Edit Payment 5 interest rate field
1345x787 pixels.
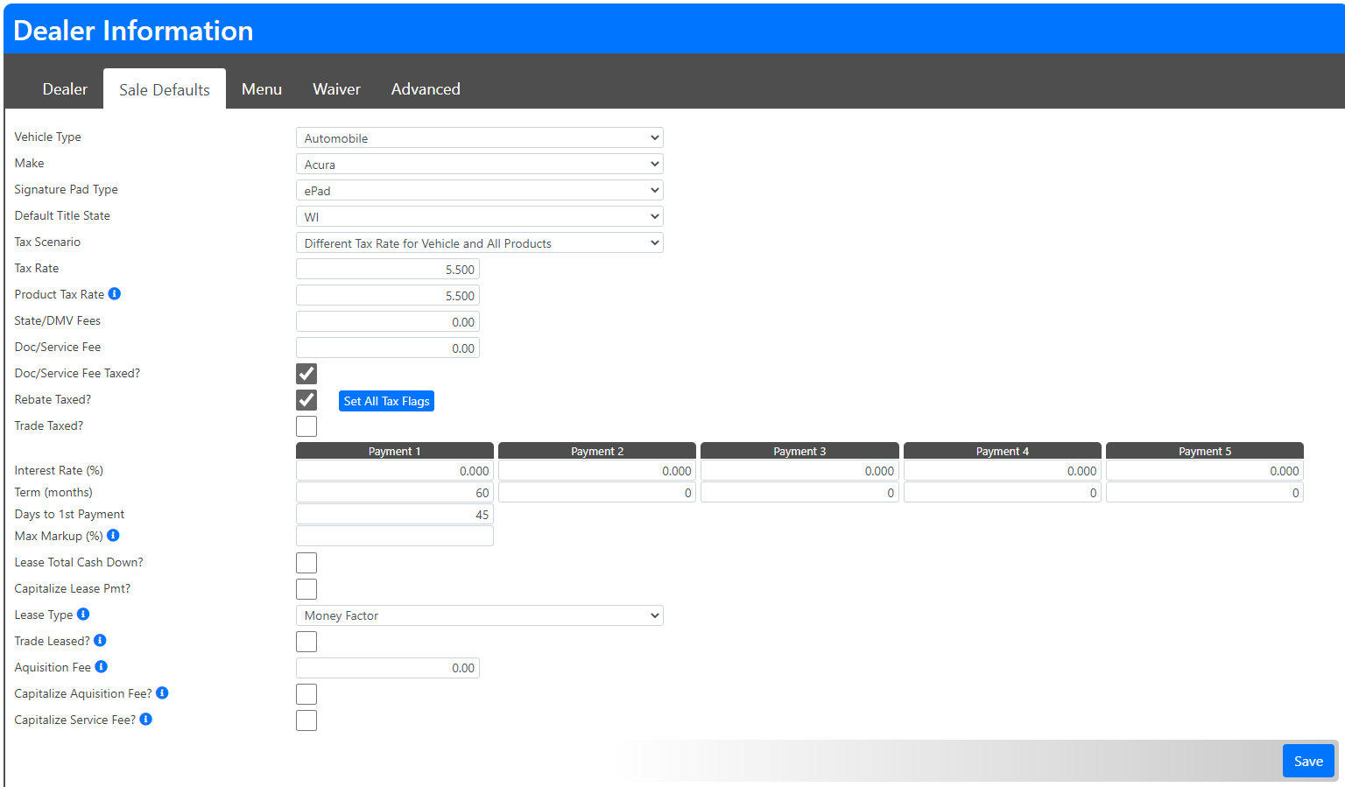1205,471
